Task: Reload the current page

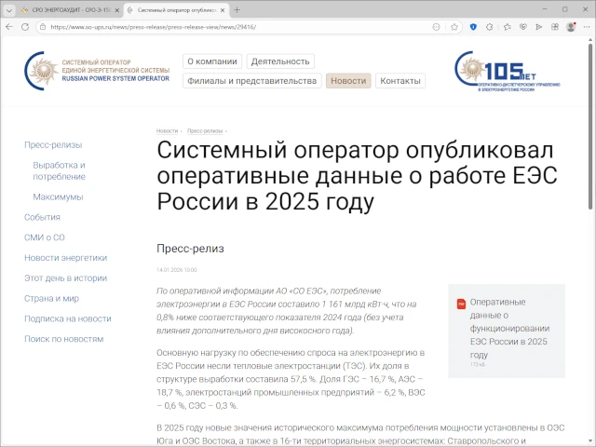Action: 25,27
